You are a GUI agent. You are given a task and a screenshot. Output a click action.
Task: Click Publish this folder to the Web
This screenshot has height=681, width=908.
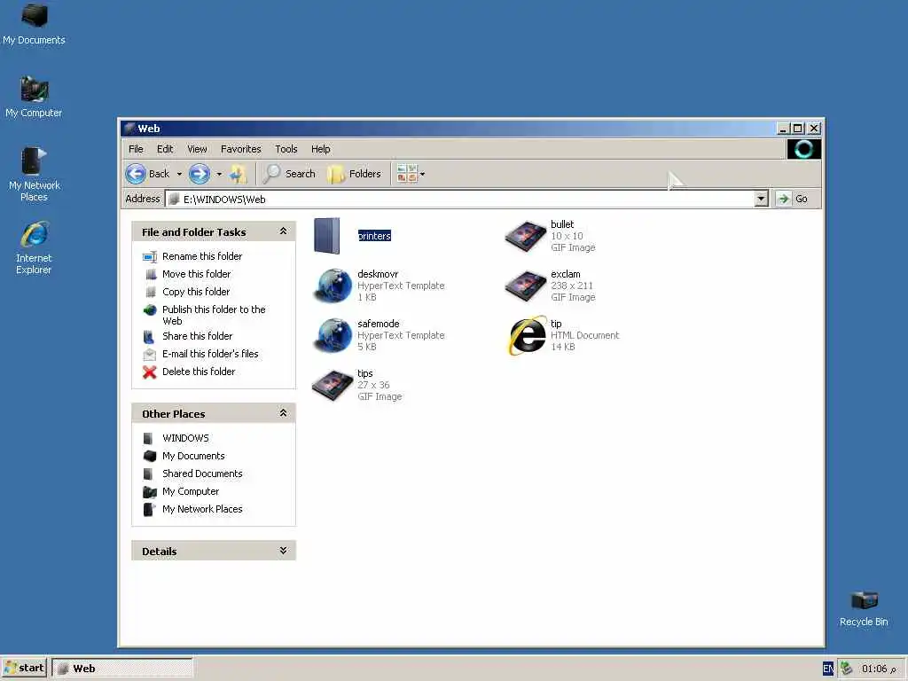214,315
